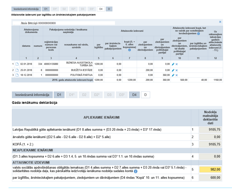232x190 pixels.
Task: Open document icon for BIZNESA AUGSTSKOLA TURĪBA row
Action: pyautogui.click(x=17, y=64)
